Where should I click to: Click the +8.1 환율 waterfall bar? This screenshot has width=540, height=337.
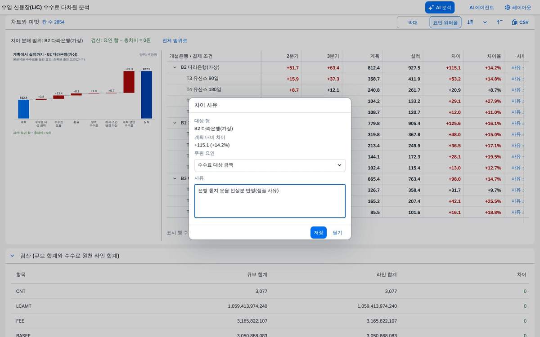click(76, 94)
